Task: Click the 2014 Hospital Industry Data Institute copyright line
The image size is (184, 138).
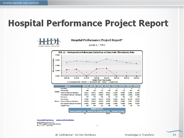Action: 49,124
